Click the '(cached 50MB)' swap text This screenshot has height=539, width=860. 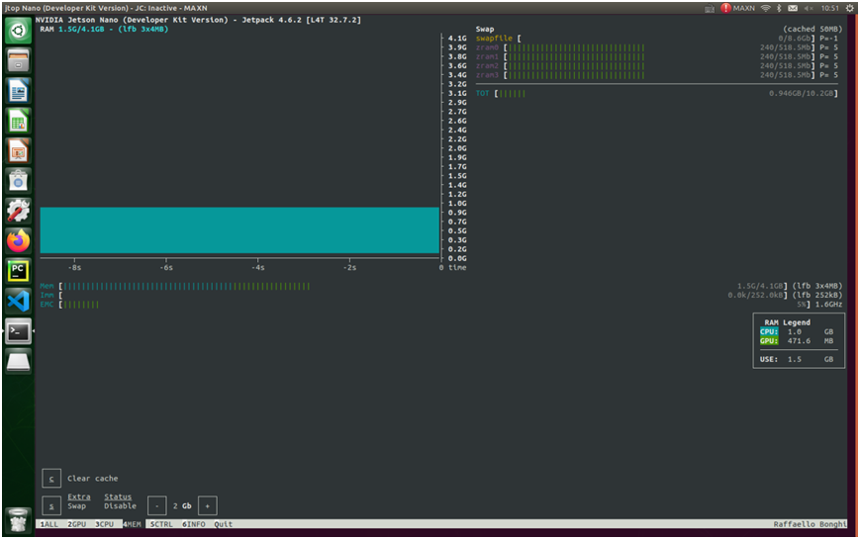(x=812, y=29)
